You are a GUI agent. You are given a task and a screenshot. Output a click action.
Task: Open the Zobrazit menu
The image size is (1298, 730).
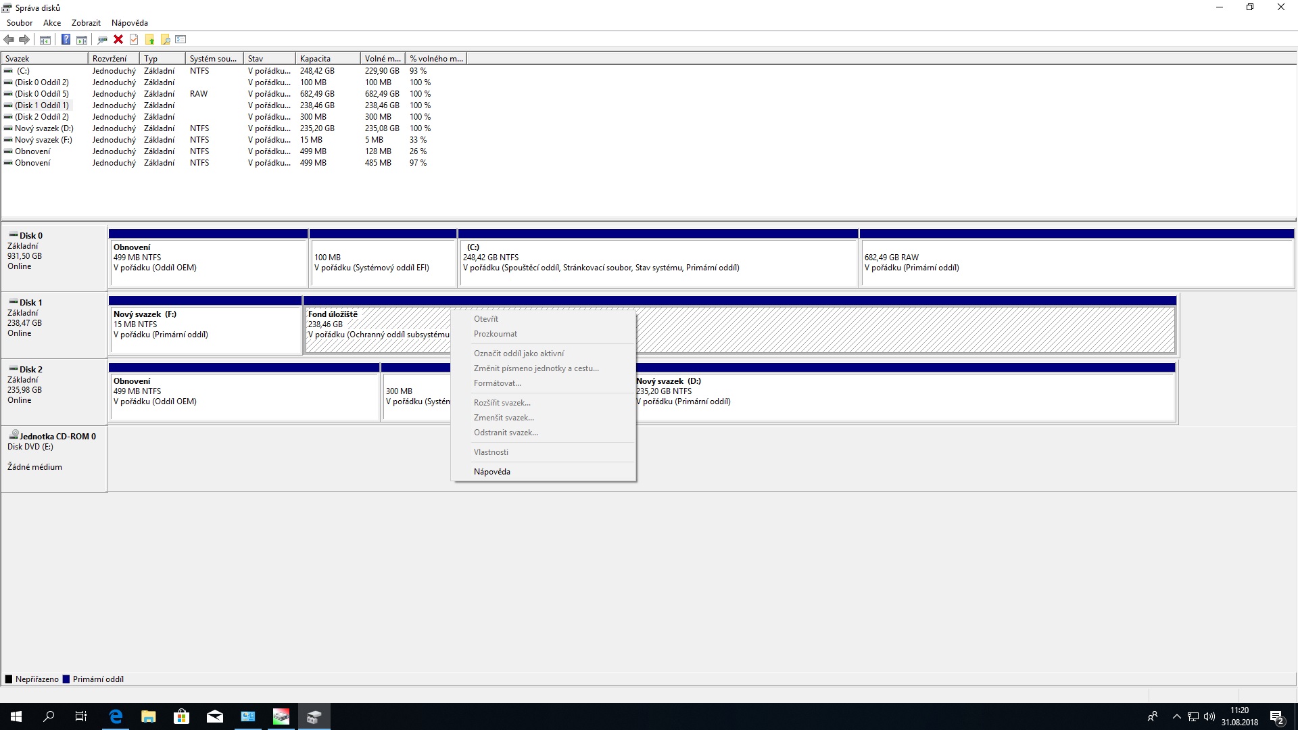[x=86, y=22]
